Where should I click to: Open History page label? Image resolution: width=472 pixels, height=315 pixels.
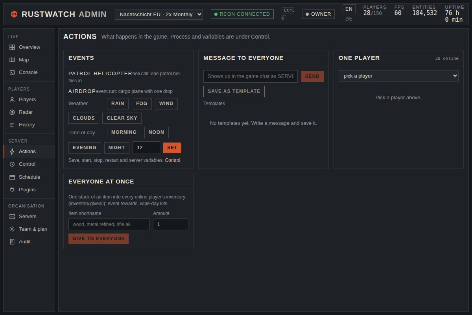[27, 125]
